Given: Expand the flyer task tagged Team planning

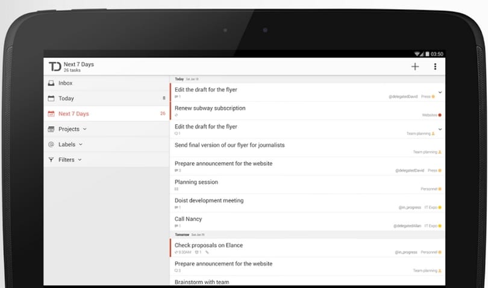Looking at the screenshot, I should pos(440,129).
